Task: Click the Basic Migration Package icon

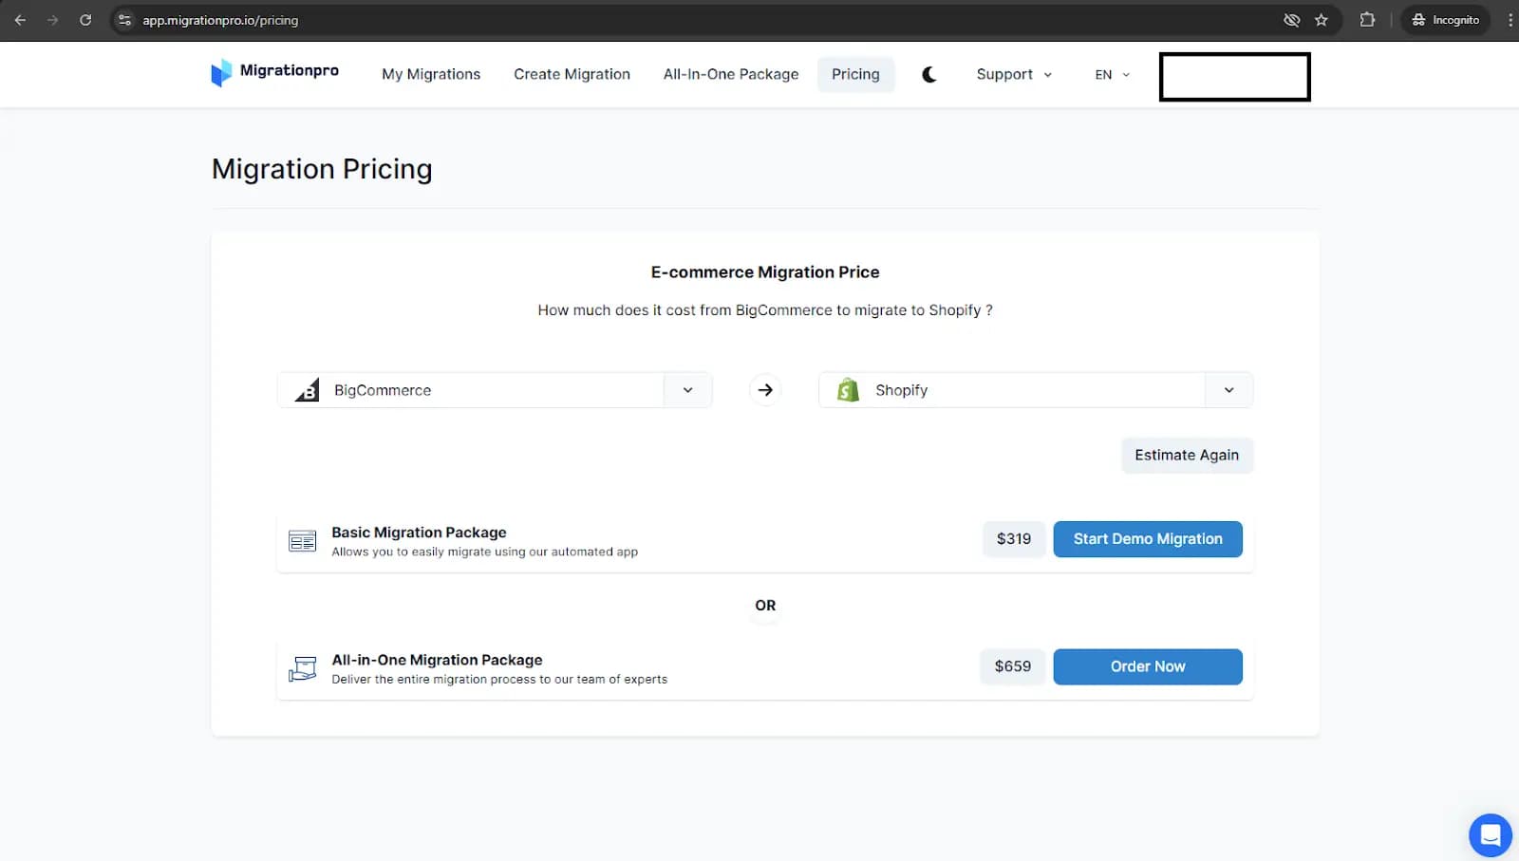Action: pos(302,541)
